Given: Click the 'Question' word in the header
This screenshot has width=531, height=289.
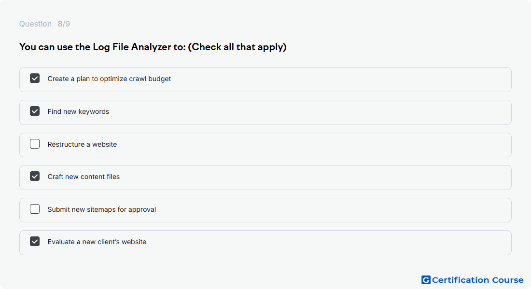Looking at the screenshot, I should [x=35, y=24].
